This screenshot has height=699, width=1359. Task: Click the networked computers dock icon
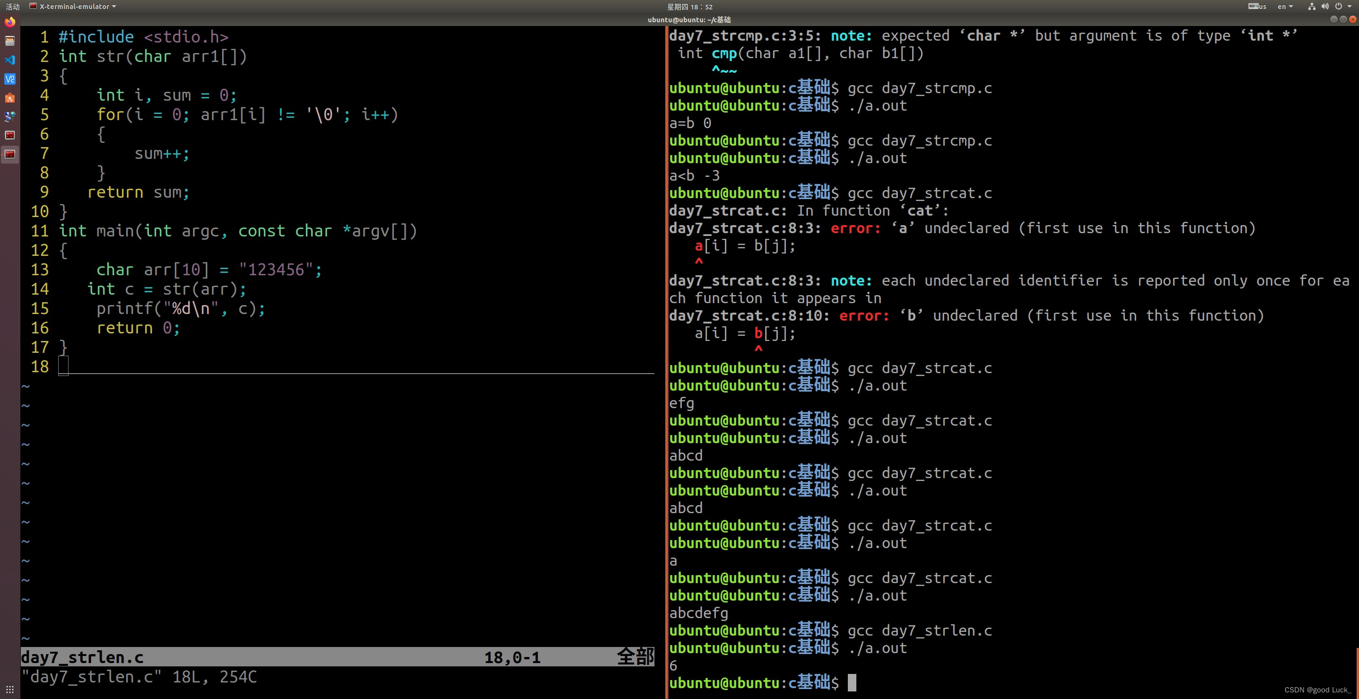coord(9,117)
